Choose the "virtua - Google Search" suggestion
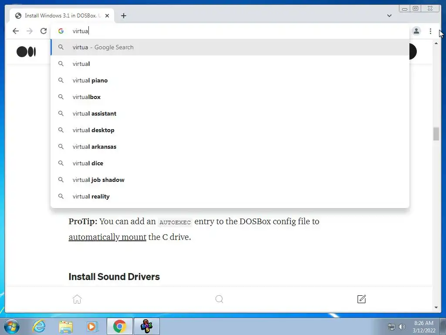Viewport: 446px width, 335px height. (230, 47)
